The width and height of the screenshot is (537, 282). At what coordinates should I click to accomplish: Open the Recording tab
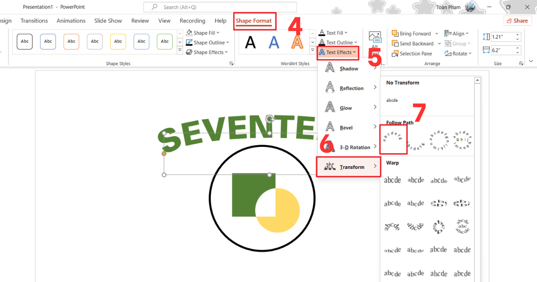(x=192, y=21)
